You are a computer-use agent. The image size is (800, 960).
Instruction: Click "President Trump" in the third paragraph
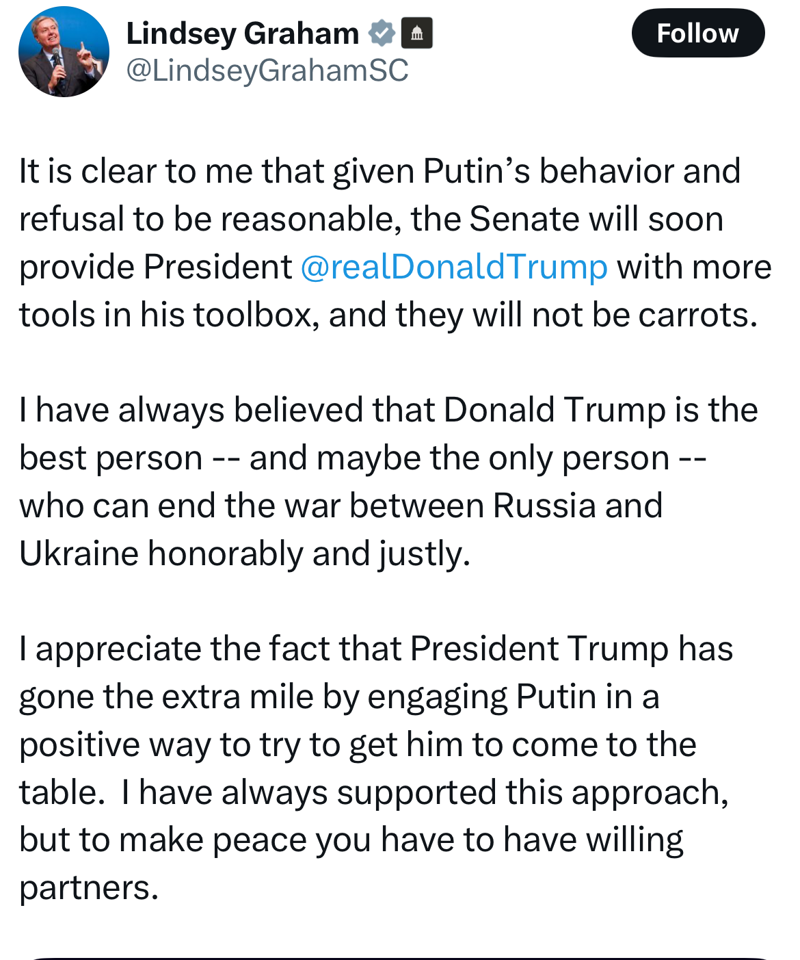click(x=539, y=649)
